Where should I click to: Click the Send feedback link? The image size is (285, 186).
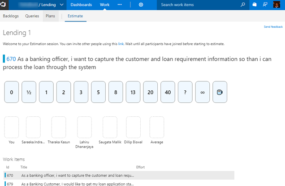coord(273,27)
